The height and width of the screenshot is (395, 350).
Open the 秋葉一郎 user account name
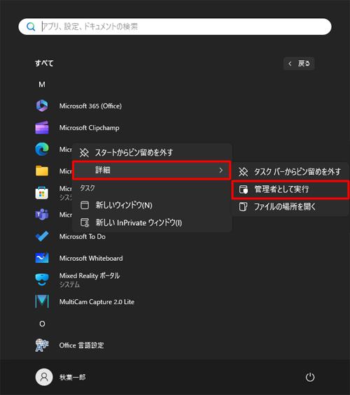72,377
